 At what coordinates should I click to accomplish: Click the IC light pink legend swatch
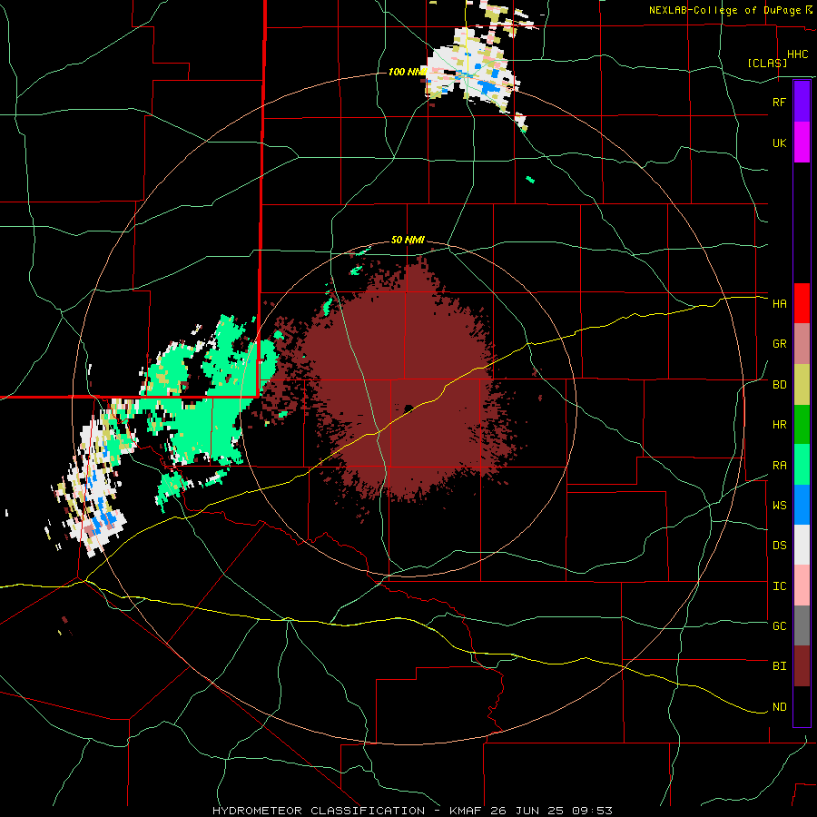pos(802,586)
